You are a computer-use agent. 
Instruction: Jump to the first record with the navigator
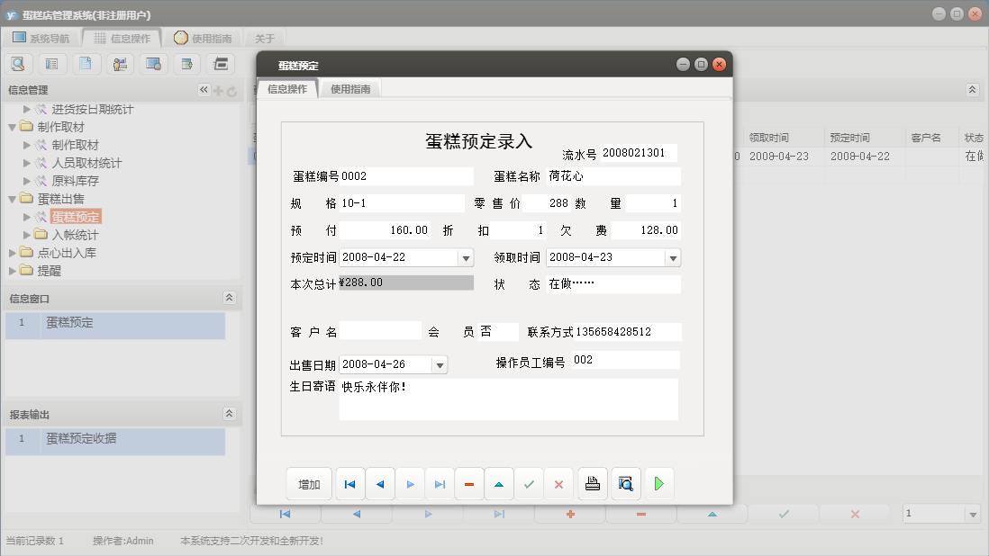pos(349,483)
